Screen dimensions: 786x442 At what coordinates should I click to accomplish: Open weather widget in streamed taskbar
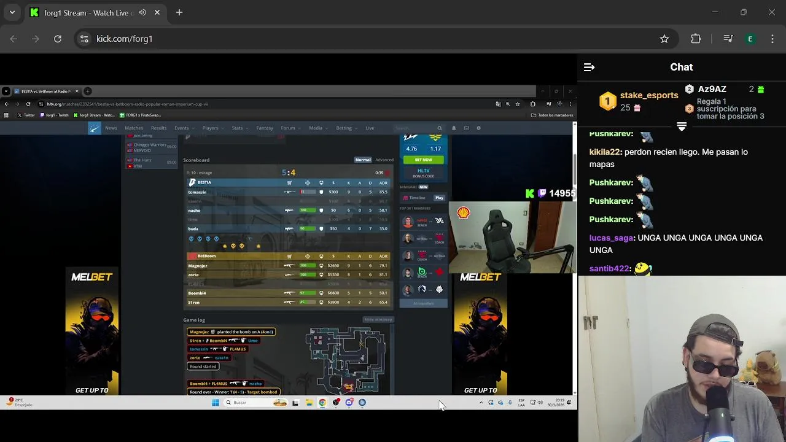tap(18, 402)
